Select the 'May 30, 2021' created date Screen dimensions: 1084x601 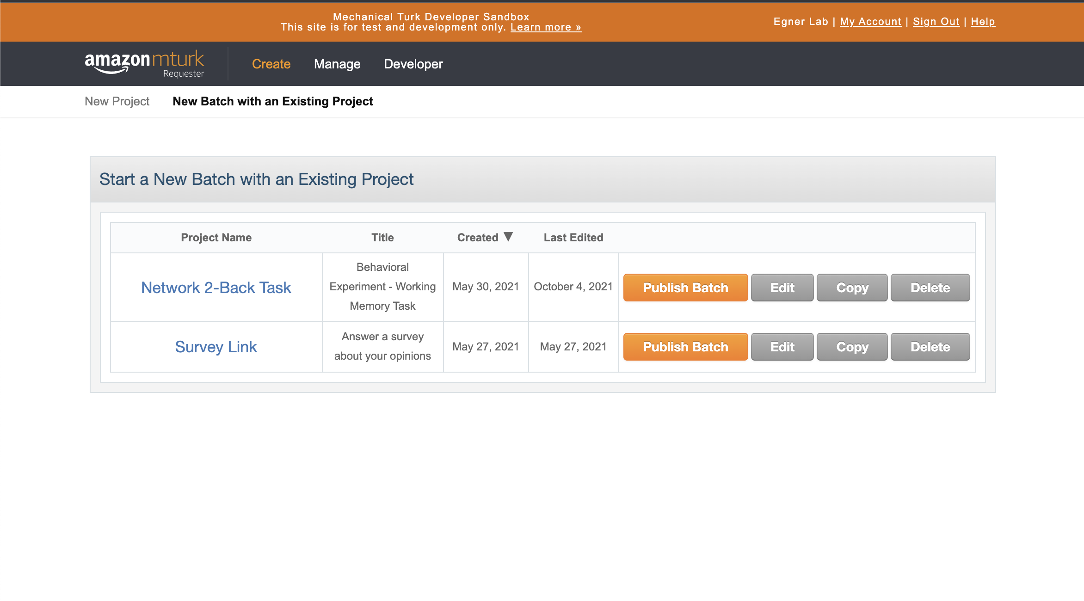click(x=486, y=287)
